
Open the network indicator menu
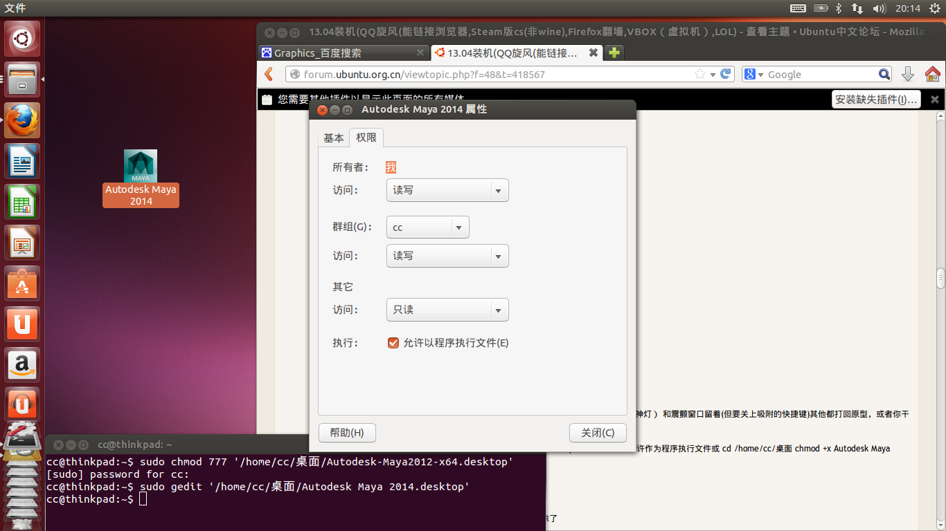click(x=857, y=8)
